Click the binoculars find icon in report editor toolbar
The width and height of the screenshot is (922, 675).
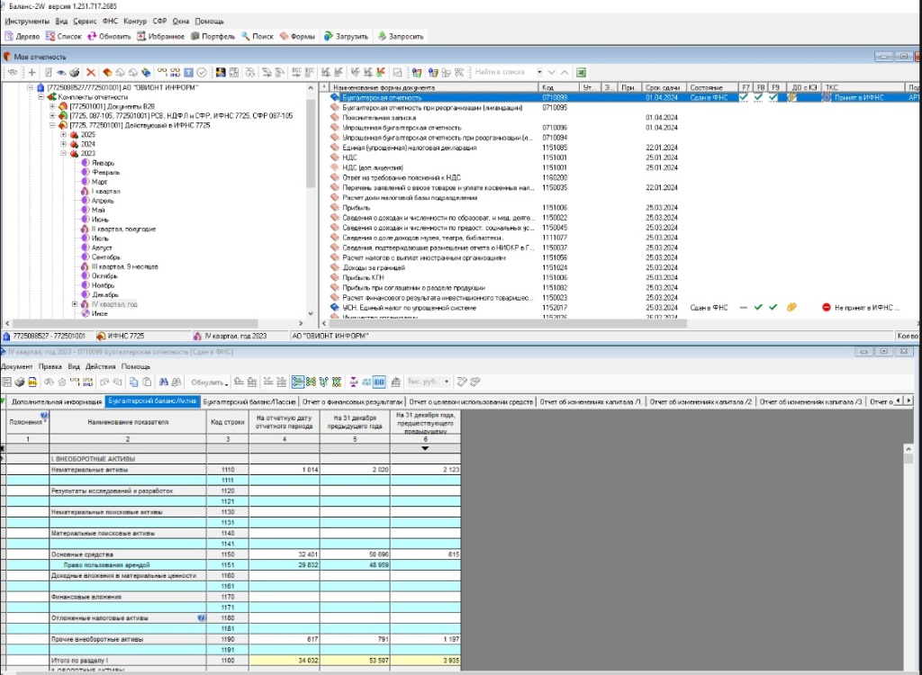point(164,382)
